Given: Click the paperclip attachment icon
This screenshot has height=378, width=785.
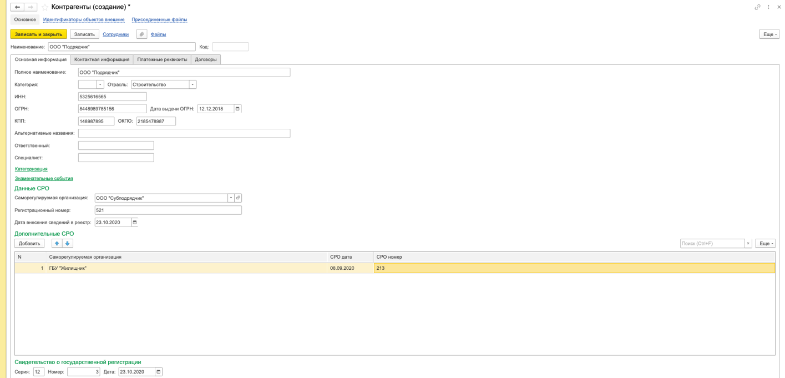Looking at the screenshot, I should click(x=141, y=34).
